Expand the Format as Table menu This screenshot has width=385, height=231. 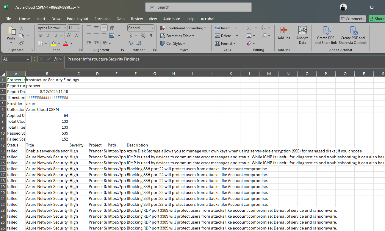pos(177,36)
